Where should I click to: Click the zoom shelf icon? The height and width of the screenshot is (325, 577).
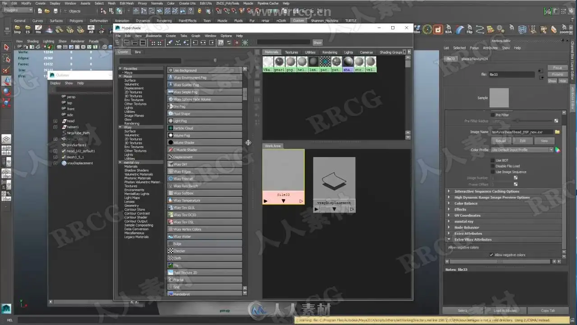coord(564,30)
